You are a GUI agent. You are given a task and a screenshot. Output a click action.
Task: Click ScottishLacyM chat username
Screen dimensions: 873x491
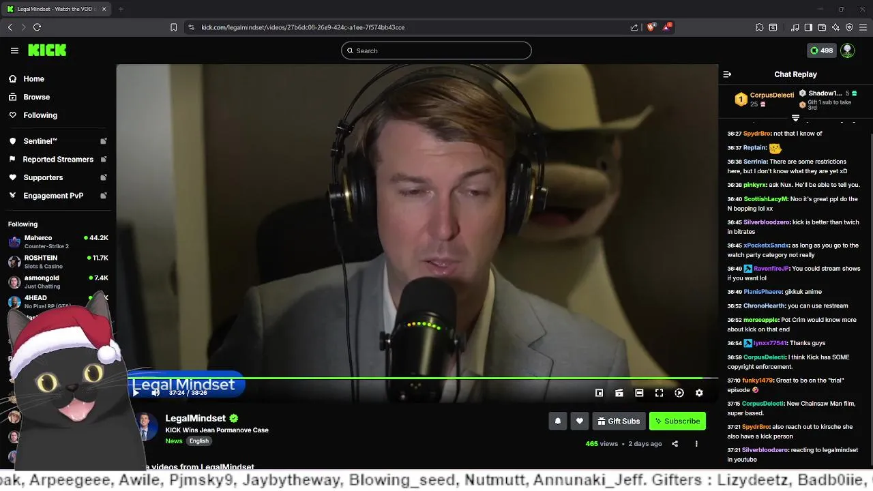[x=766, y=199]
